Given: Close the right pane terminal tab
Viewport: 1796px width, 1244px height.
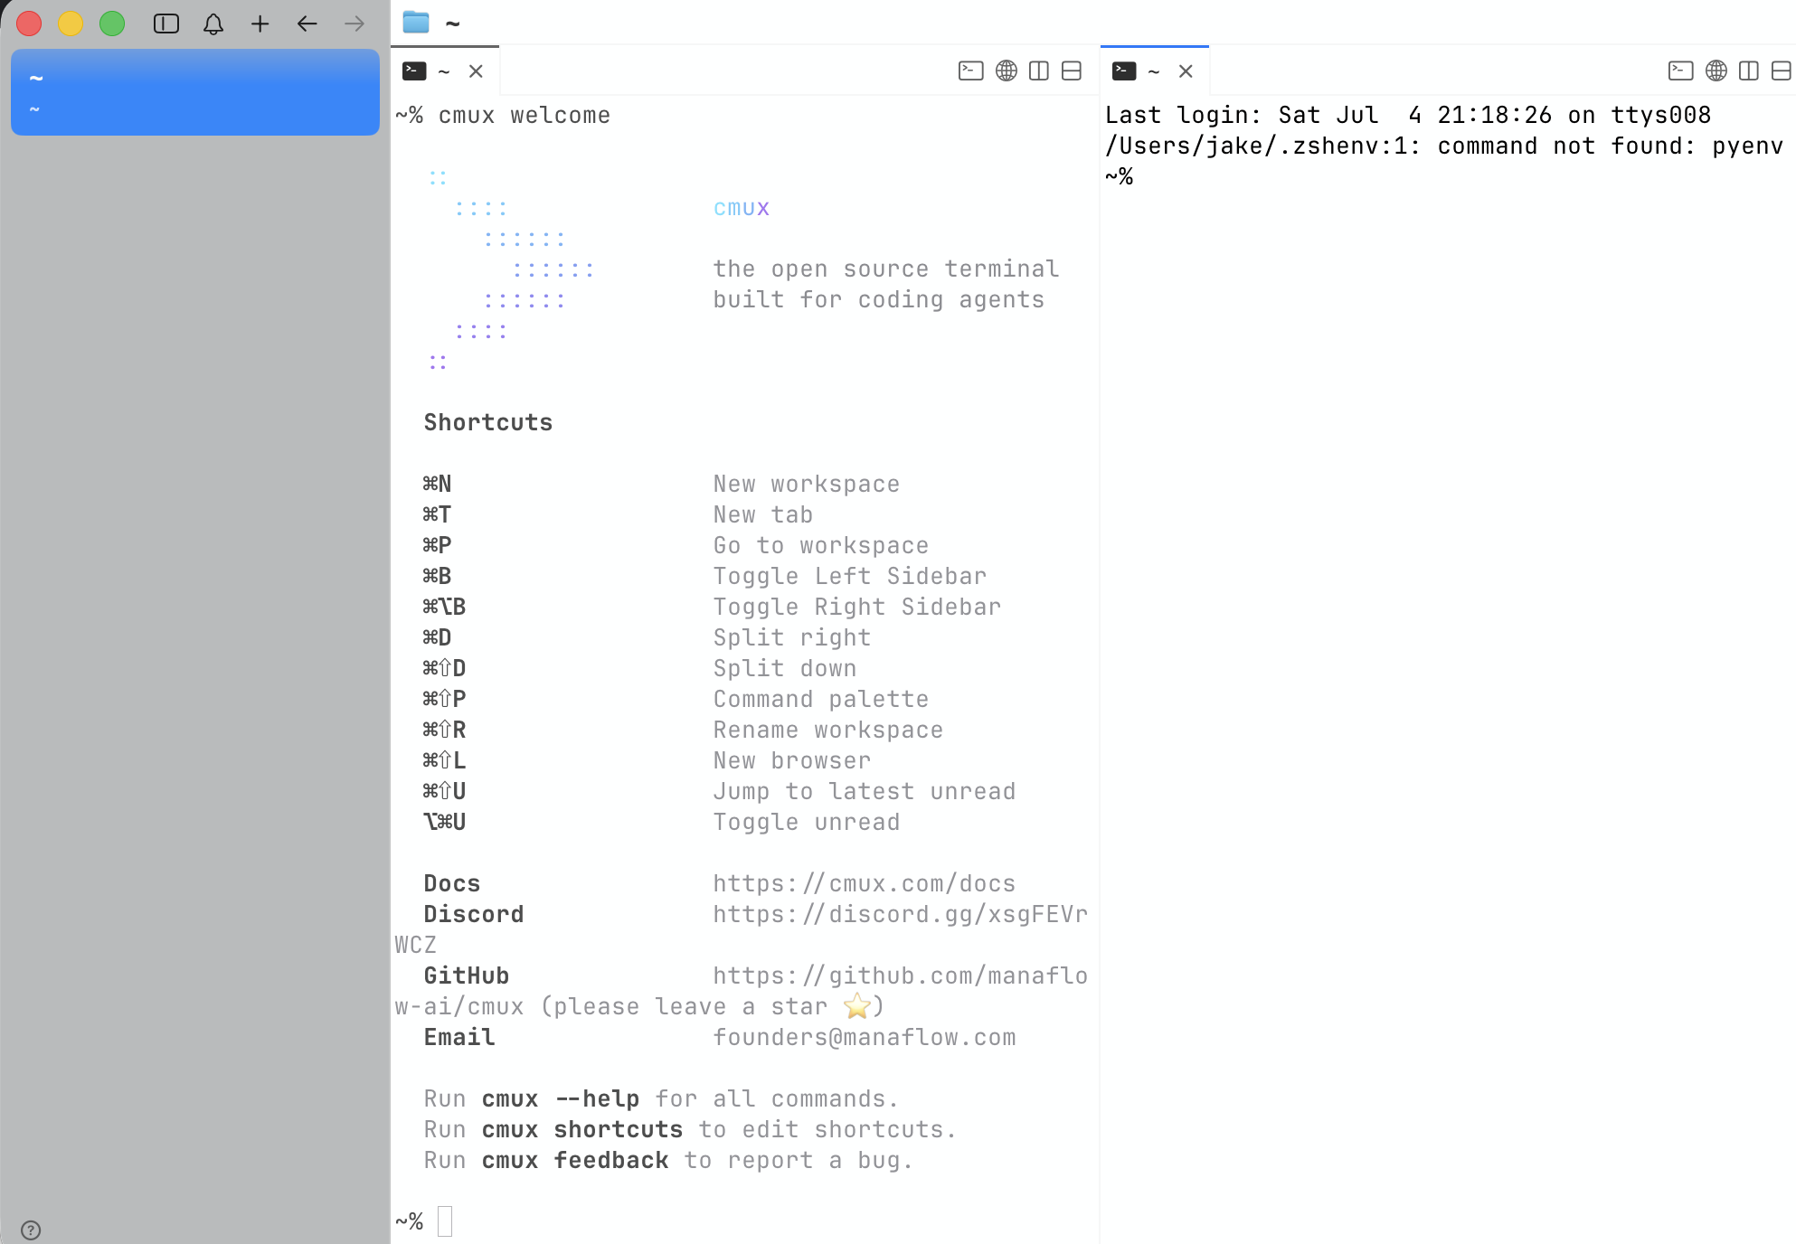Looking at the screenshot, I should click(1186, 71).
